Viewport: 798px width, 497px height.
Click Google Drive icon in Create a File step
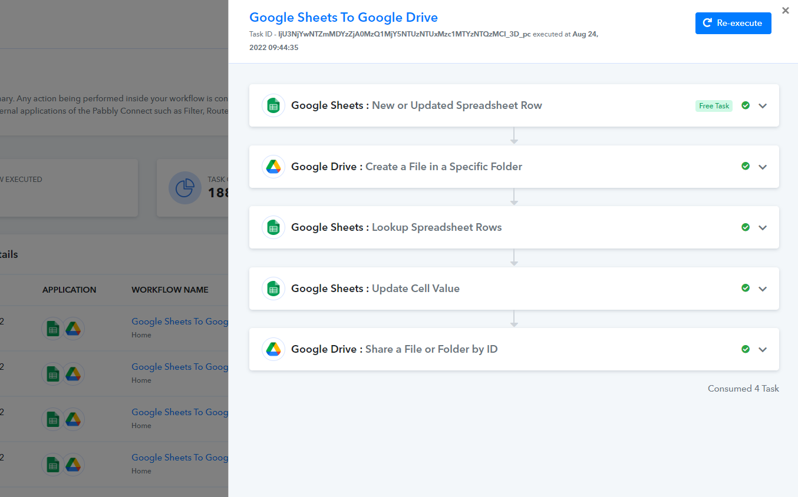(x=273, y=167)
